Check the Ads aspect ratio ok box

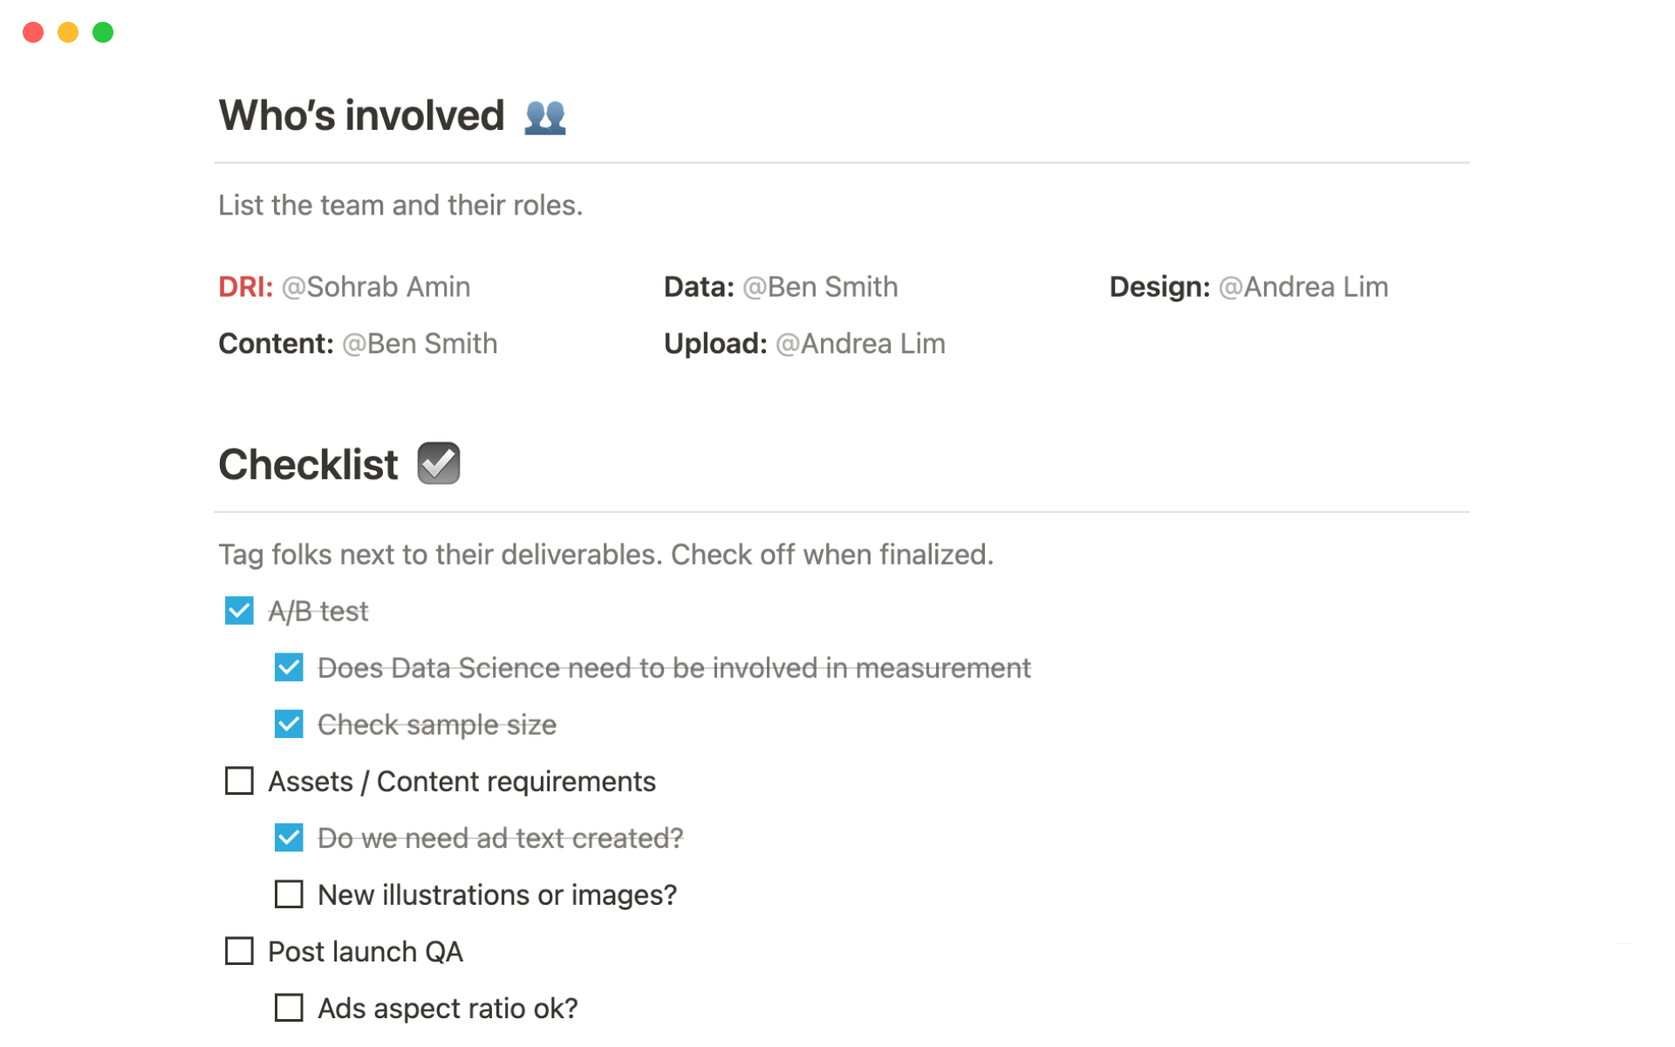(289, 1008)
